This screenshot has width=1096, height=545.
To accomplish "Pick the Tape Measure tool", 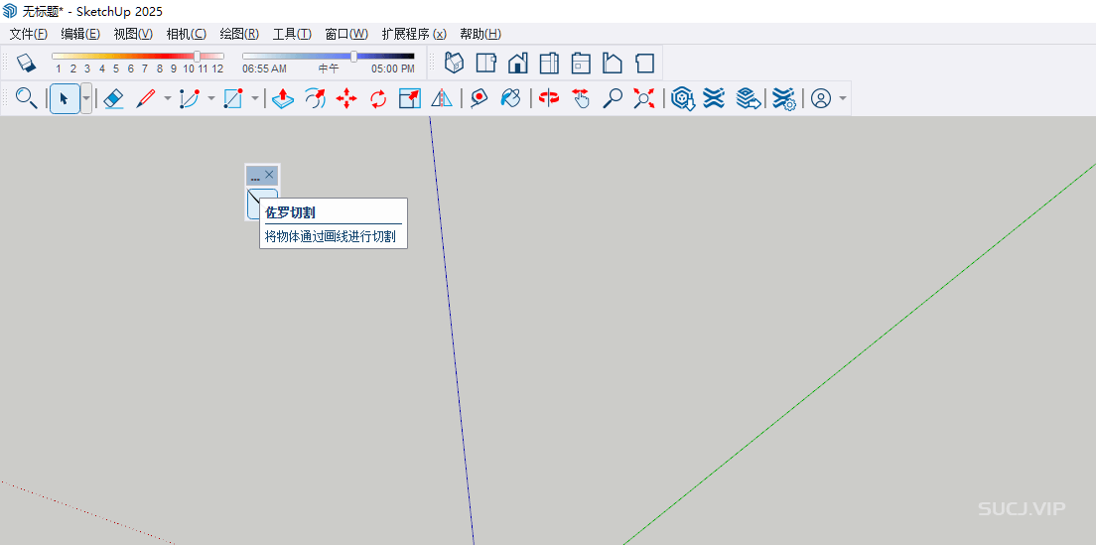I will point(479,98).
